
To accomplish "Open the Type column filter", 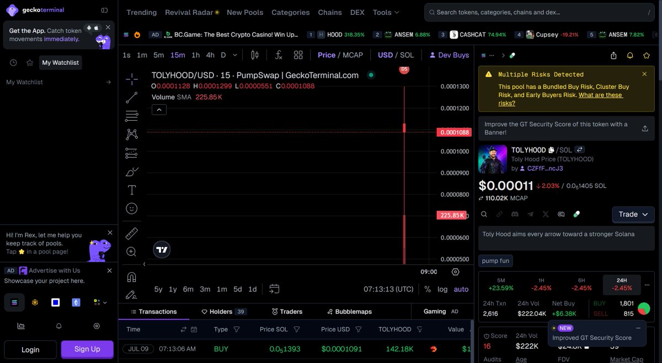I will point(237,329).
